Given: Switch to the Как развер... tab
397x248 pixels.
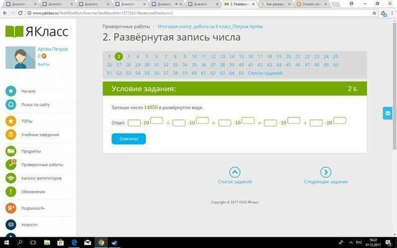Looking at the screenshot, I should tap(275, 4).
